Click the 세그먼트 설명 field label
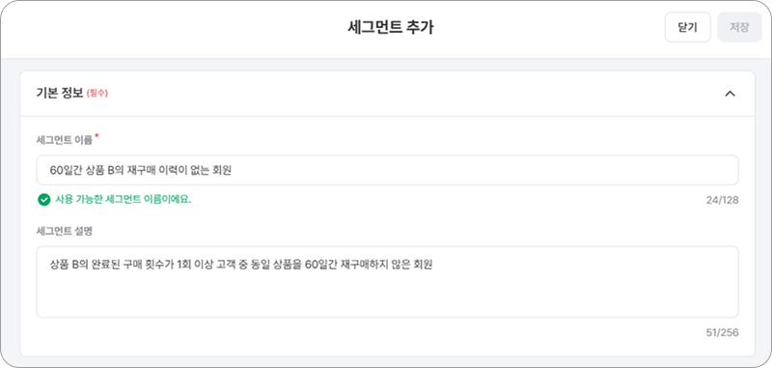772x368 pixels. (x=65, y=232)
